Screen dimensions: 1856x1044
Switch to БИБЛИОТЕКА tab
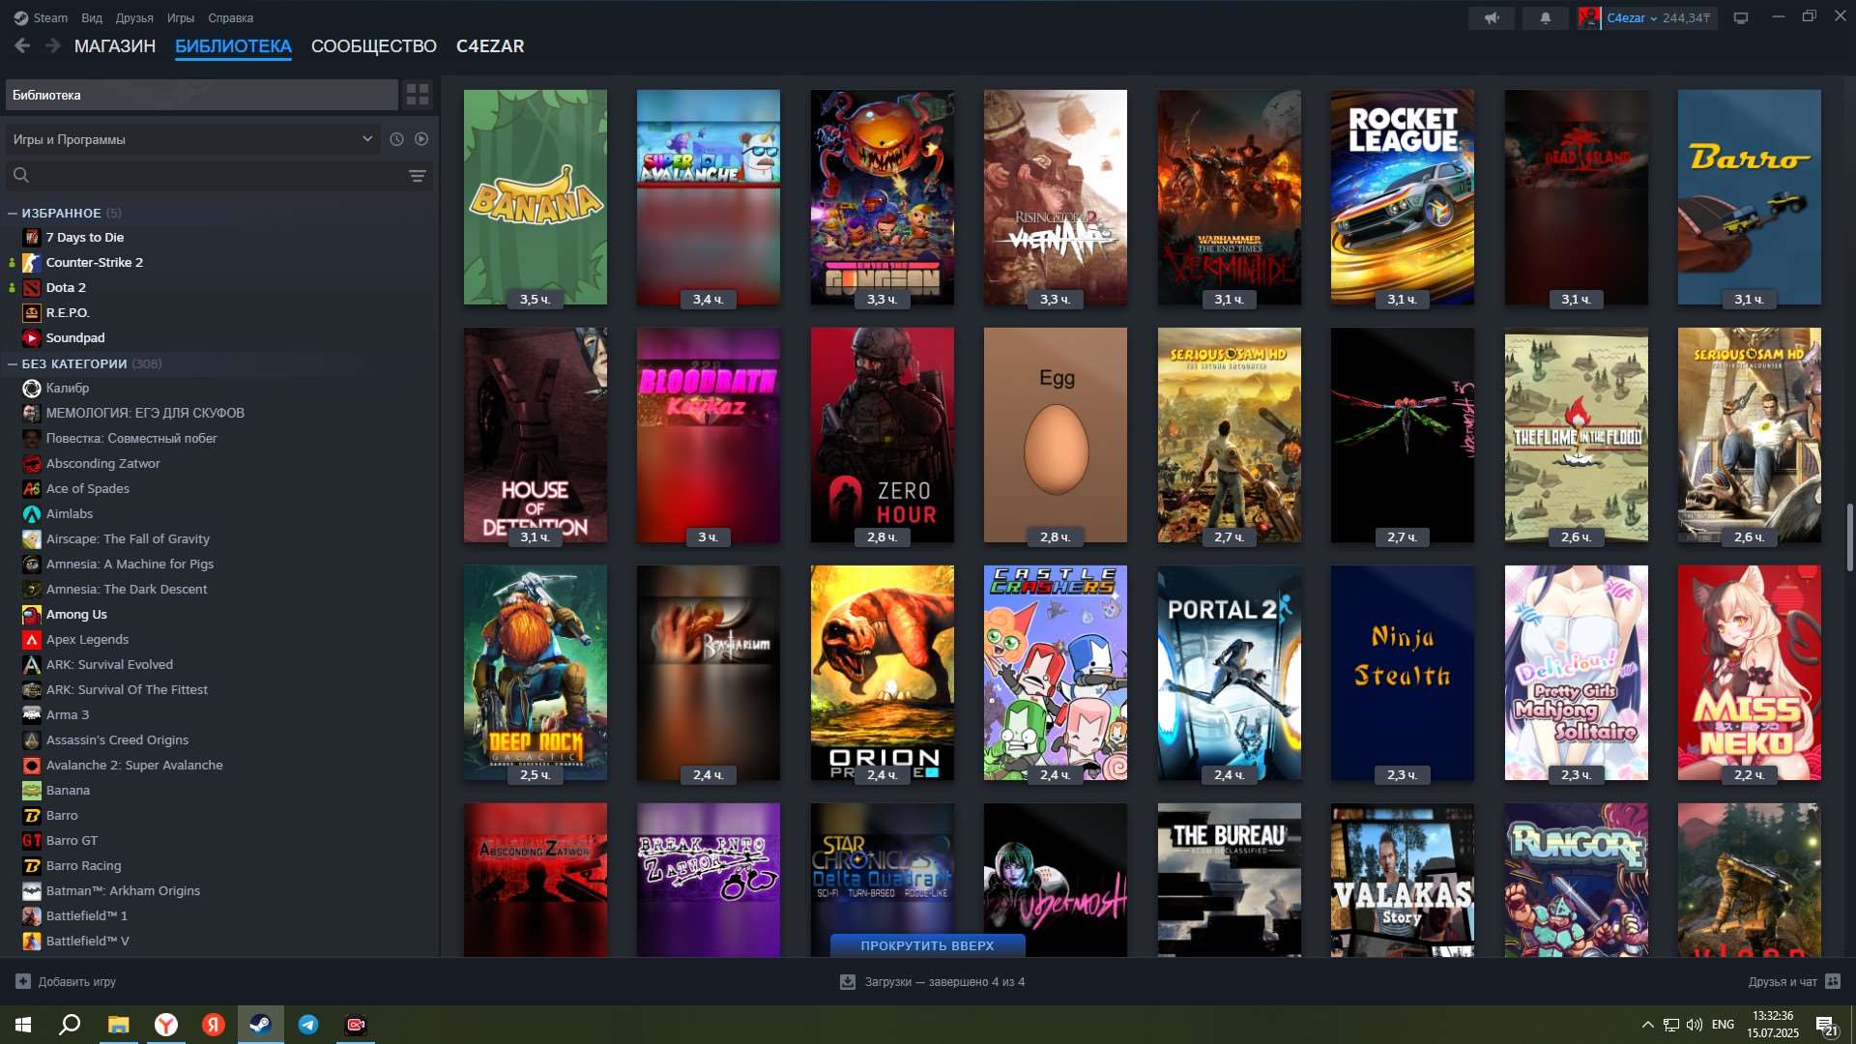pos(233,46)
